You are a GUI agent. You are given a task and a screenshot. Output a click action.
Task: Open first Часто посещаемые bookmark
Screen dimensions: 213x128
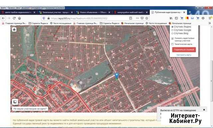[x=61, y=23]
